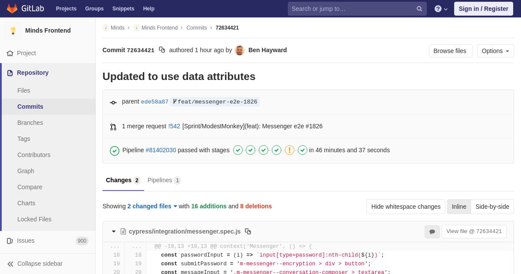Image resolution: width=521 pixels, height=274 pixels.
Task: Open the Changes tab
Action: [123, 180]
